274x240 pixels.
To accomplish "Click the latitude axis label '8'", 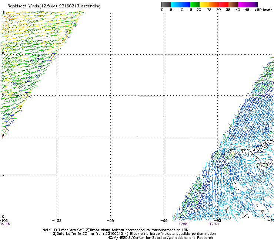I will tap(3, 53).
